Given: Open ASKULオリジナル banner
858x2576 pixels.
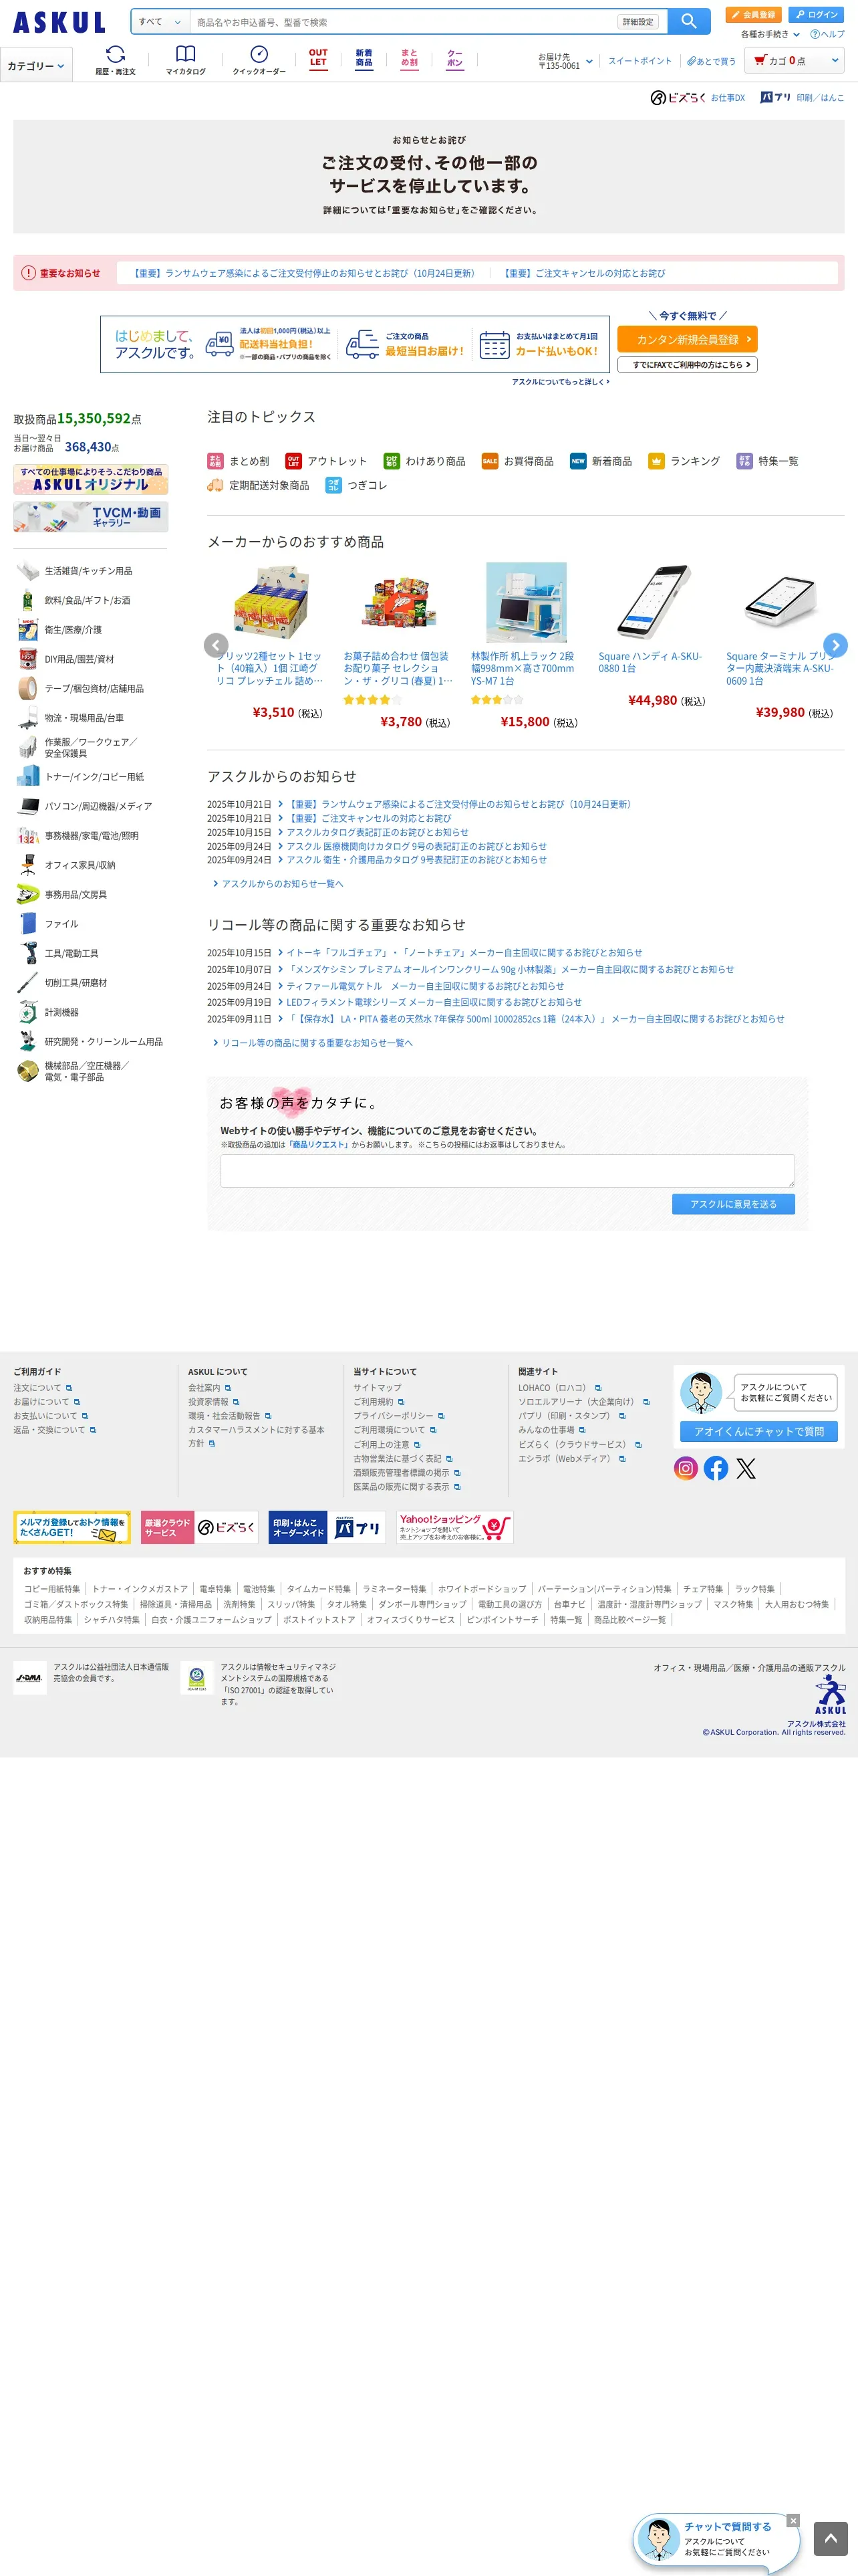Looking at the screenshot, I should click(x=91, y=479).
